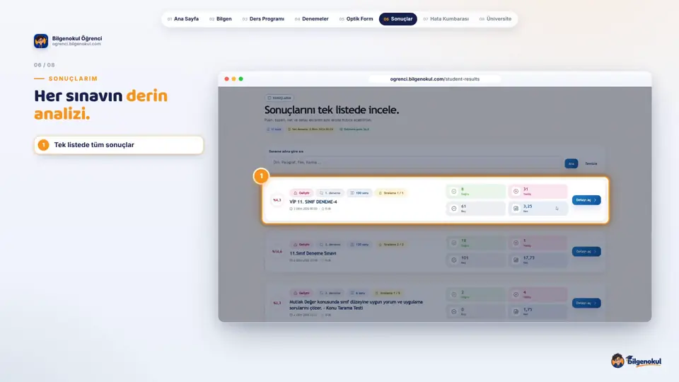The image size is (679, 382).
Task: Click the heading Sonuçlarını tek listede incele.
Action: coord(332,110)
